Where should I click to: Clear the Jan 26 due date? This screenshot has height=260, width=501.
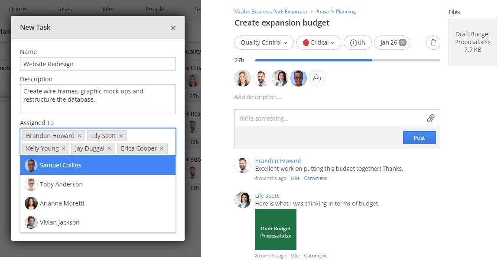[x=403, y=42]
